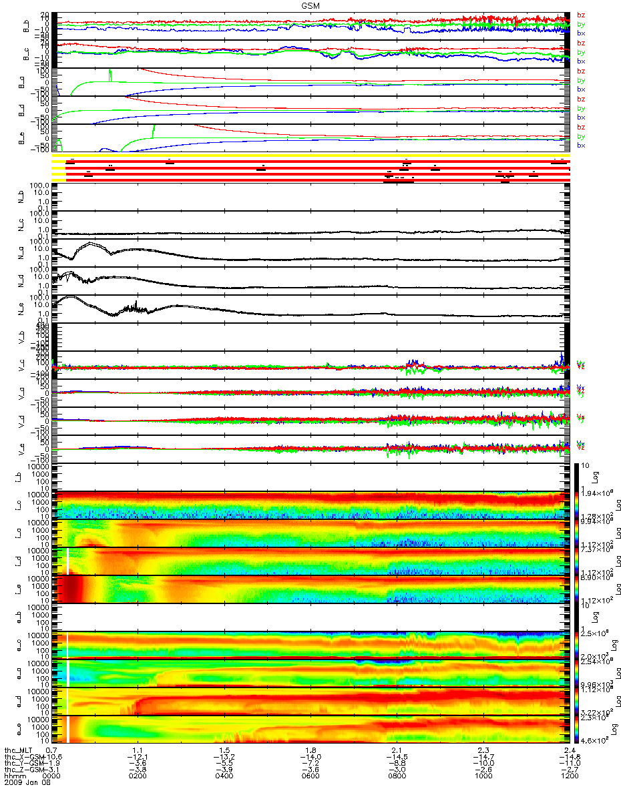Click the MLT value 1.1

[x=139, y=751]
